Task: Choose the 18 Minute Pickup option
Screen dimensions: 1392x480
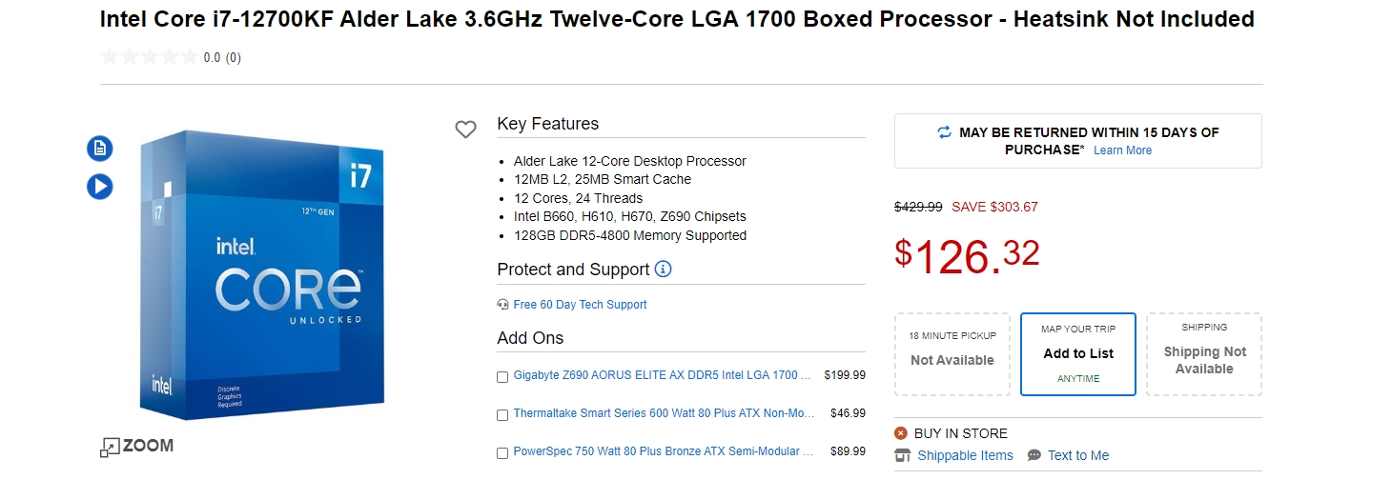Action: (x=952, y=353)
